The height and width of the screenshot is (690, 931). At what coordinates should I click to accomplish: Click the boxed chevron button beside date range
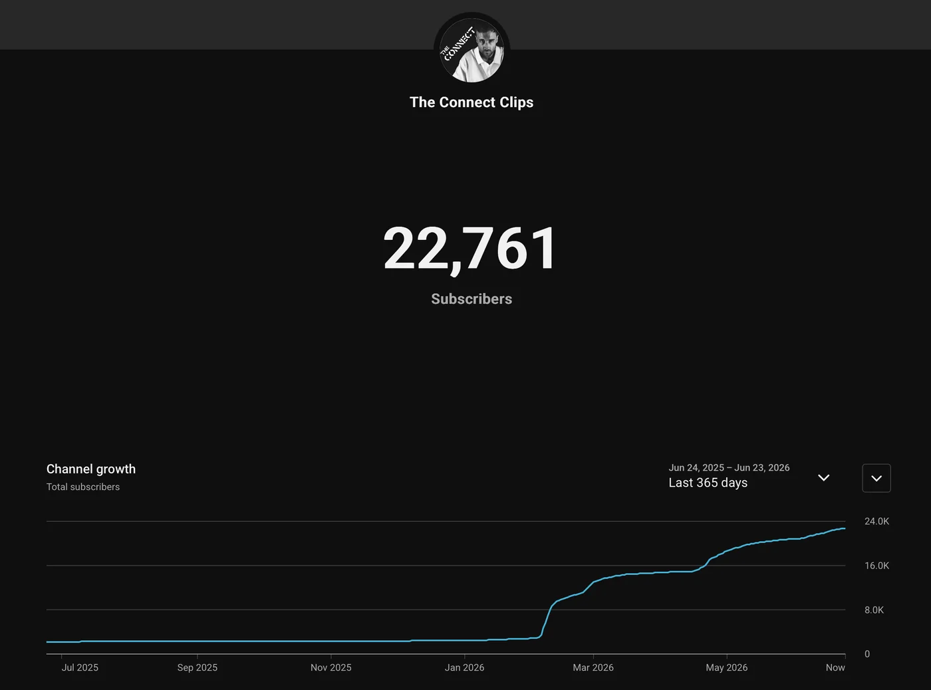[x=876, y=478]
